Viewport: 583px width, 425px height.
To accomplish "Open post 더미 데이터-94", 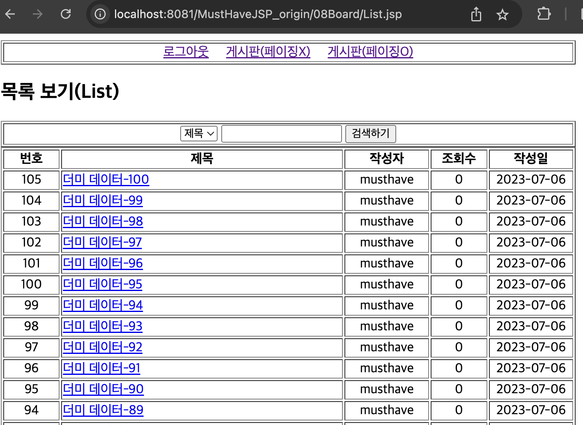I will click(103, 305).
